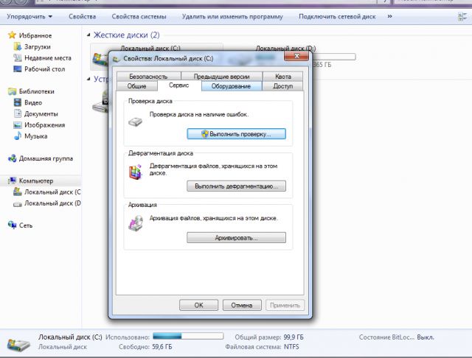Click the defragmentation colored blocks icon
472x358 pixels.
tap(136, 172)
